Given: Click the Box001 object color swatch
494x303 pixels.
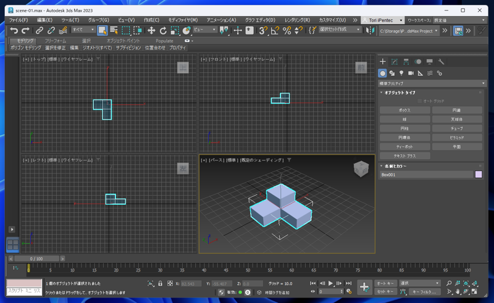Looking at the screenshot, I should point(479,175).
